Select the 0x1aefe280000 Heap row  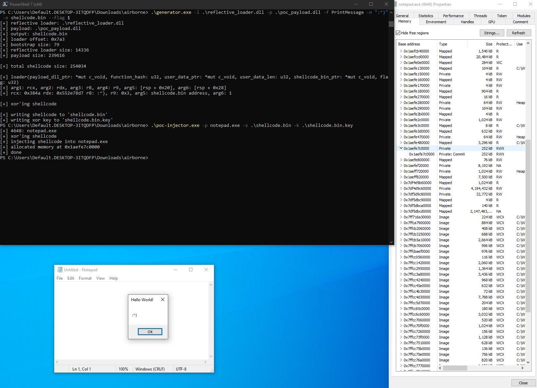pyautogui.click(x=461, y=103)
